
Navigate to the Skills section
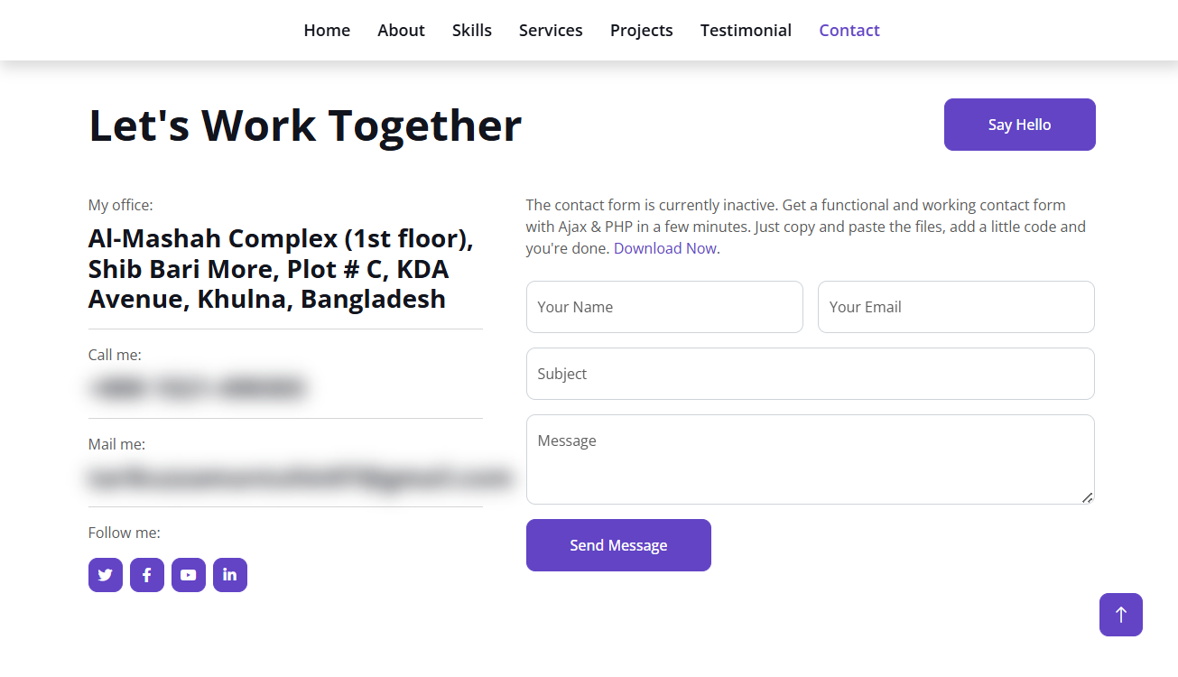coord(472,31)
